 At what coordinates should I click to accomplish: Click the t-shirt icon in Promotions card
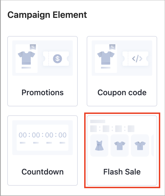26,58
